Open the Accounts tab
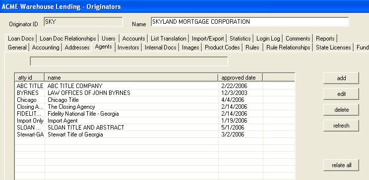The image size is (369, 180). (133, 39)
